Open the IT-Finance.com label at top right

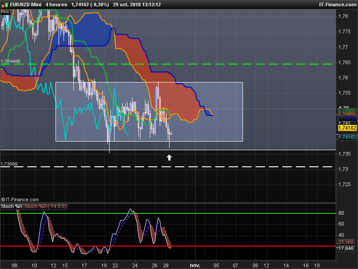click(x=337, y=4)
